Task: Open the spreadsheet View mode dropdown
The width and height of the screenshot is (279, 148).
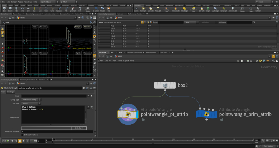Action: click(191, 22)
